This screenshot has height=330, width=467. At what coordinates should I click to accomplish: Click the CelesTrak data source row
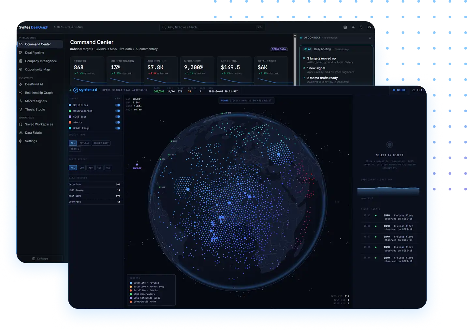click(95, 185)
